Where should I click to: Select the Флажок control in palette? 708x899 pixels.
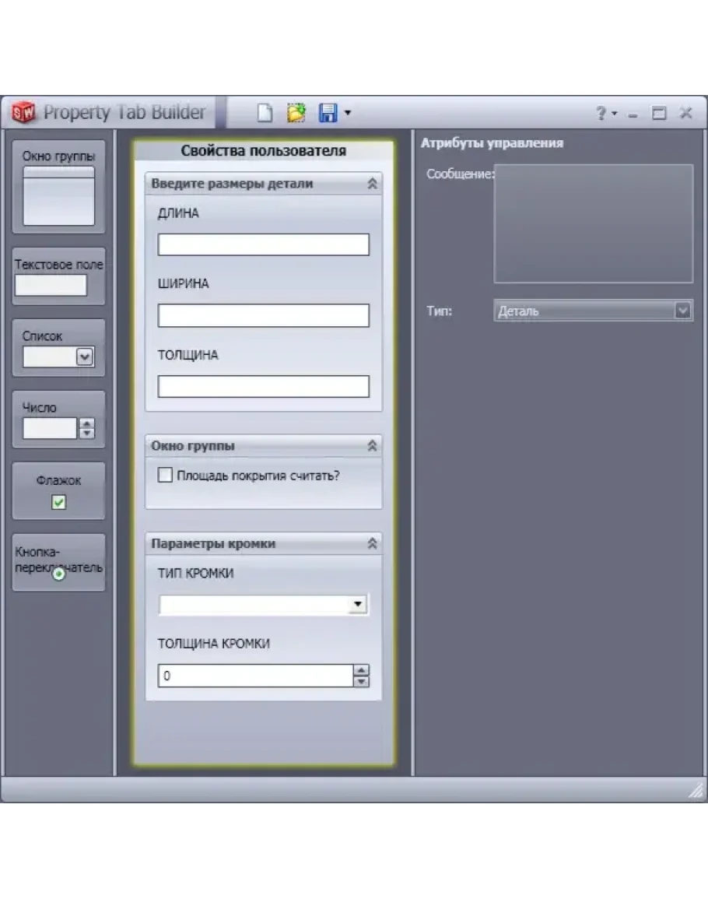coord(58,491)
